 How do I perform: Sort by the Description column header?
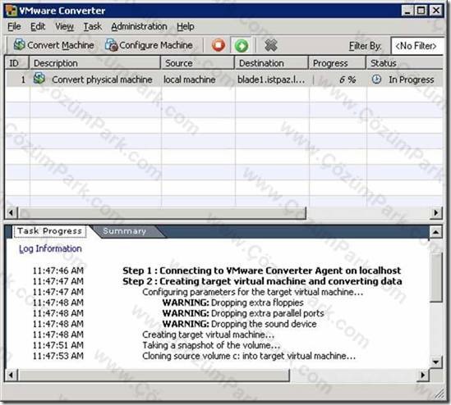pos(95,63)
